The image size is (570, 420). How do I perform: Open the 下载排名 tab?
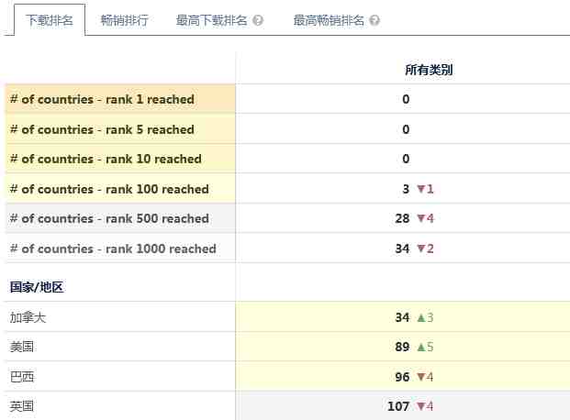(50, 20)
